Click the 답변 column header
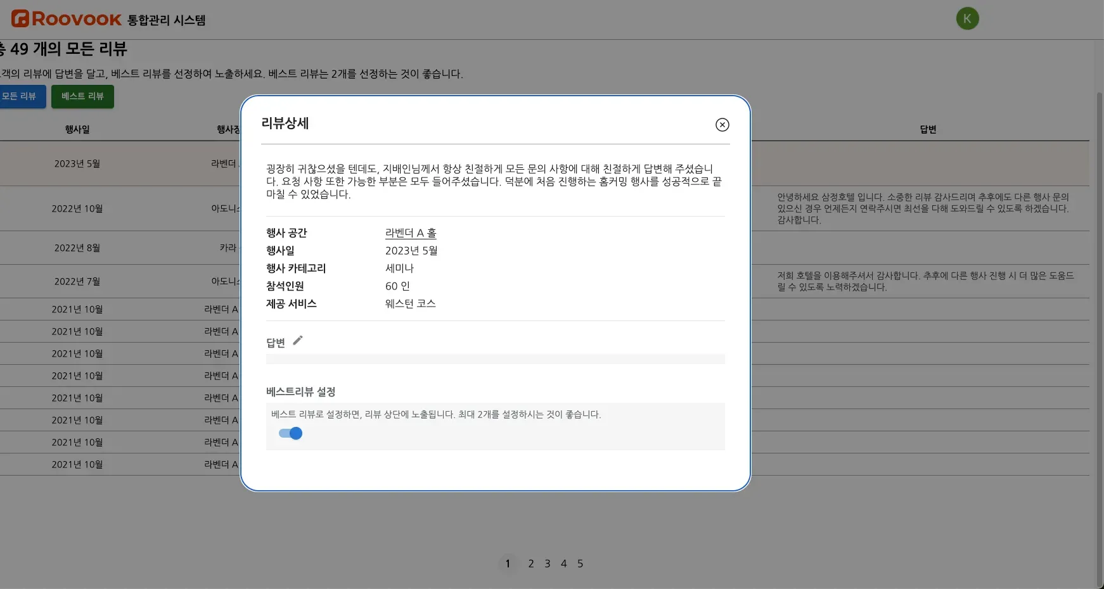Image resolution: width=1104 pixels, height=589 pixels. (928, 129)
